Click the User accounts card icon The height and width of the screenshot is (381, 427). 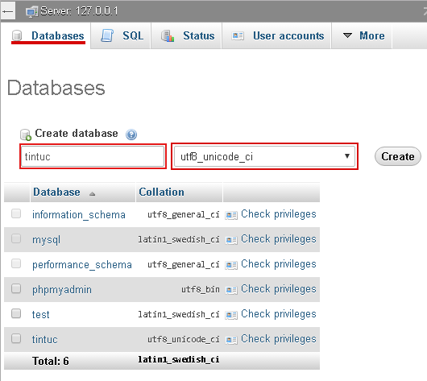(x=238, y=36)
